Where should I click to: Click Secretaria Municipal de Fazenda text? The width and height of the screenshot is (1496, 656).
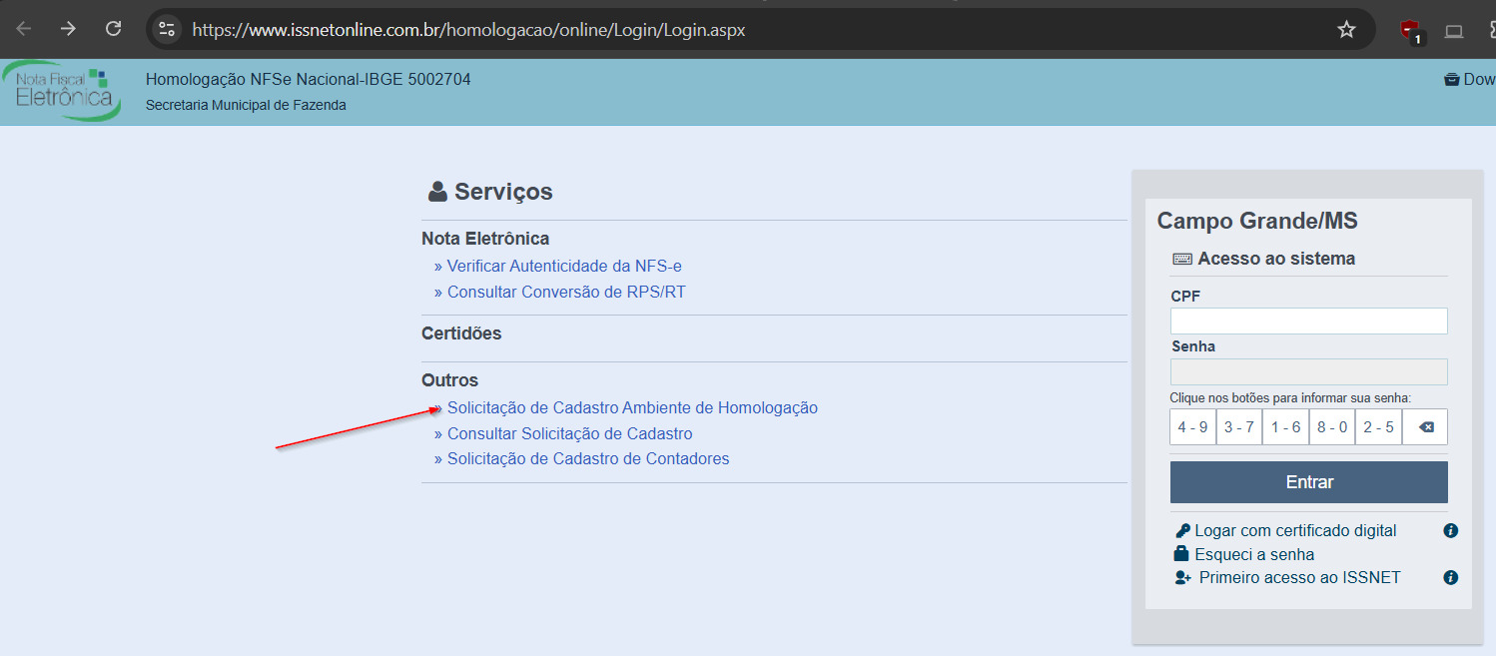tap(246, 105)
